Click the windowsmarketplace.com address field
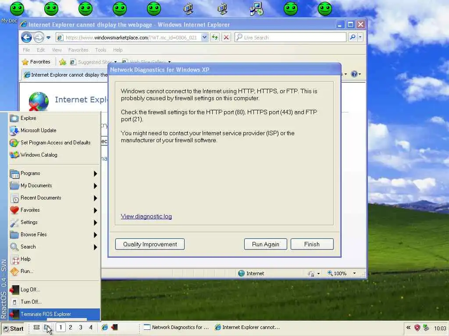The width and height of the screenshot is (449, 336). coord(132,38)
